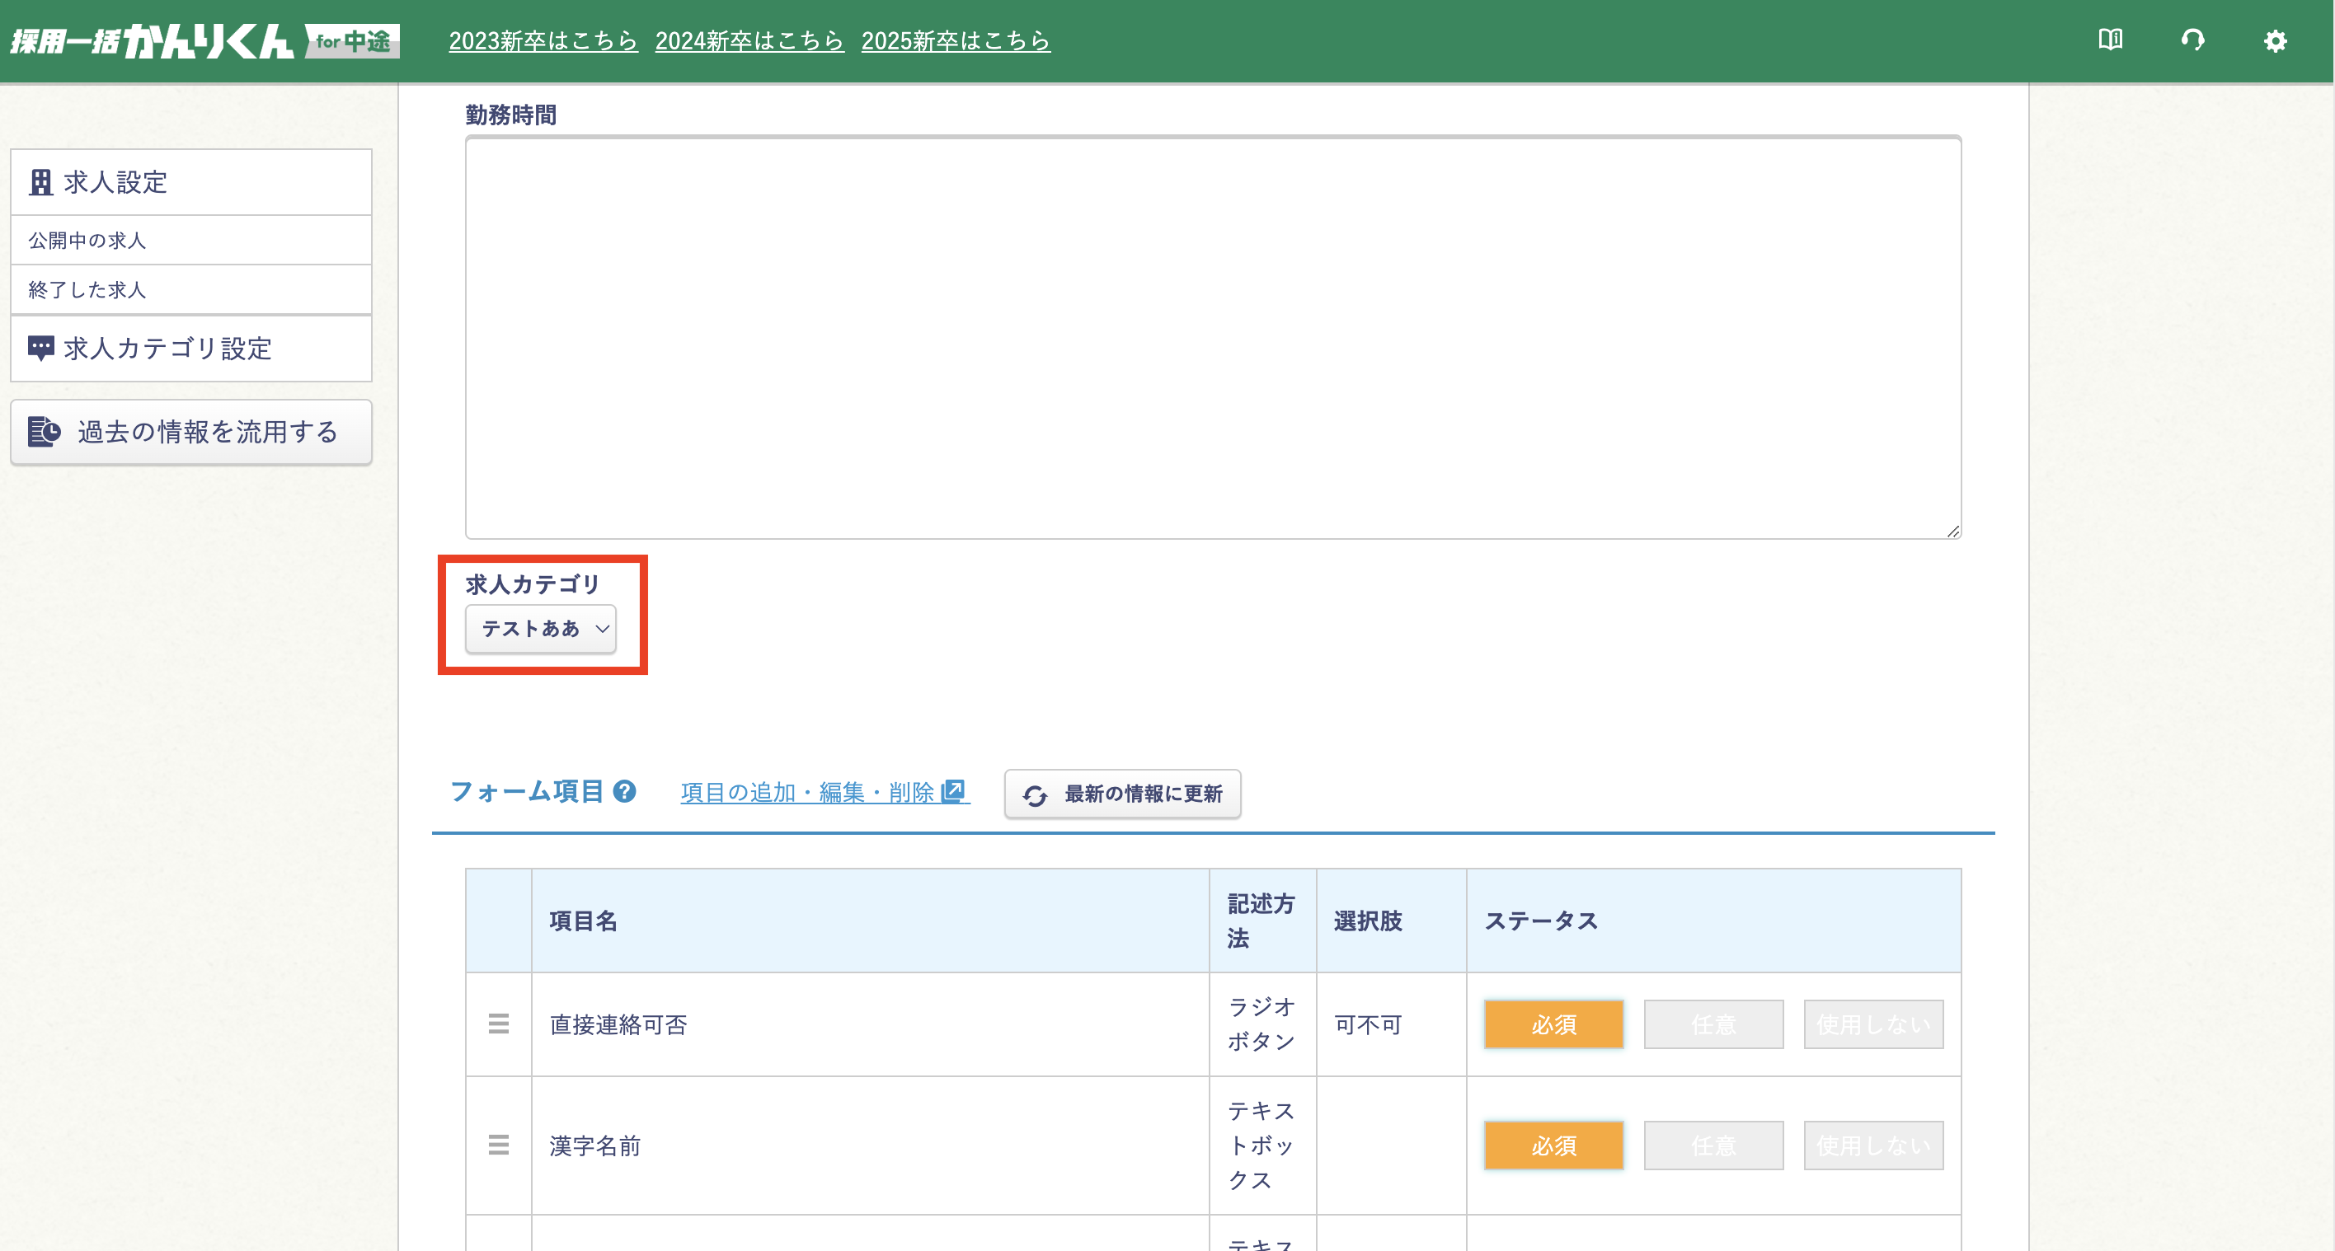Click the フォーム項目 help question mark icon
The image size is (2335, 1251).
[624, 791]
